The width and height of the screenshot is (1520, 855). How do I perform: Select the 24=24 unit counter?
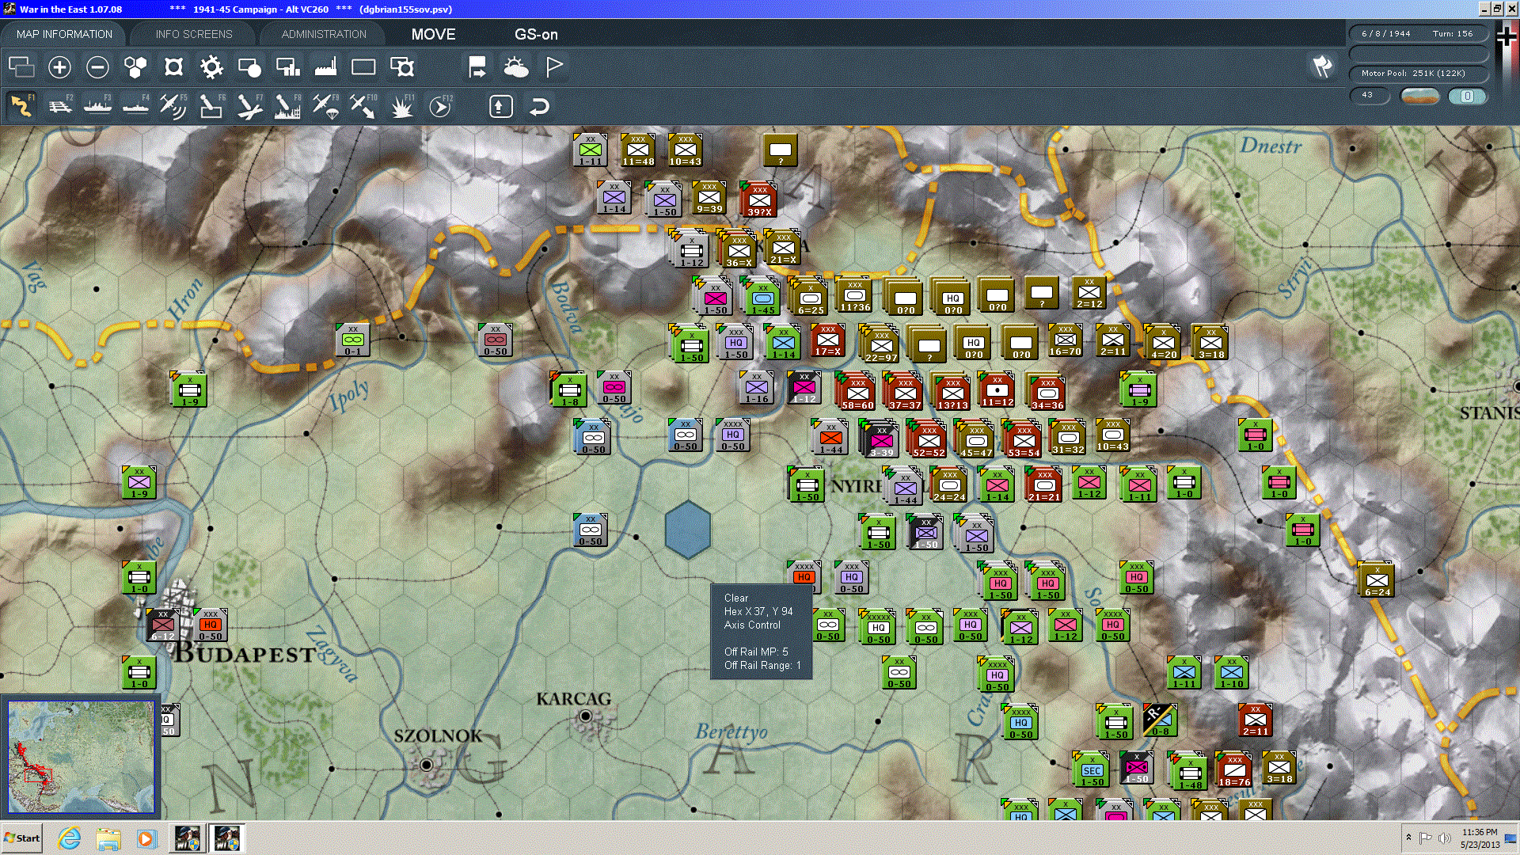pyautogui.click(x=948, y=484)
